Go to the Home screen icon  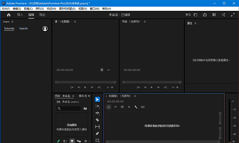tap(9, 15)
